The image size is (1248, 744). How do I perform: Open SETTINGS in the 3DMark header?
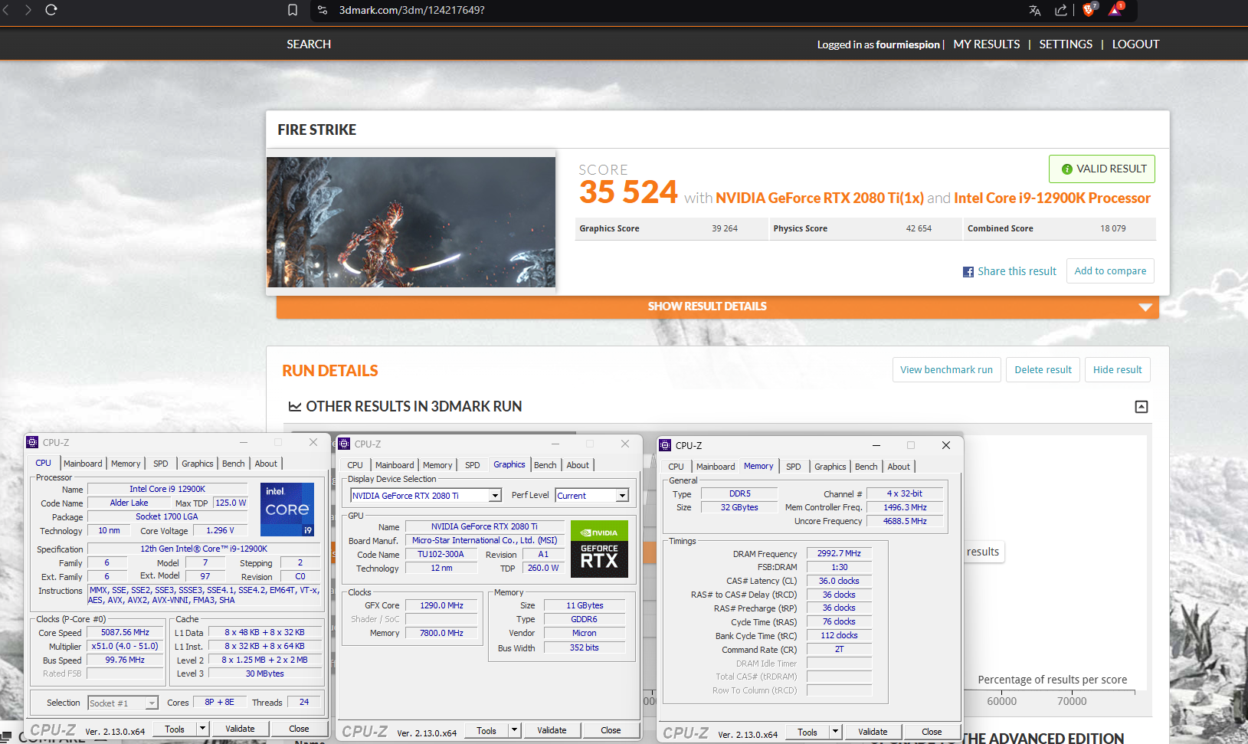(1066, 44)
